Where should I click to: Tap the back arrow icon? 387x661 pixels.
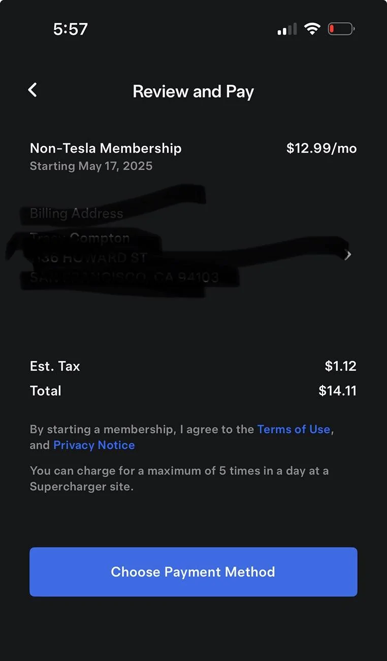[x=33, y=91]
